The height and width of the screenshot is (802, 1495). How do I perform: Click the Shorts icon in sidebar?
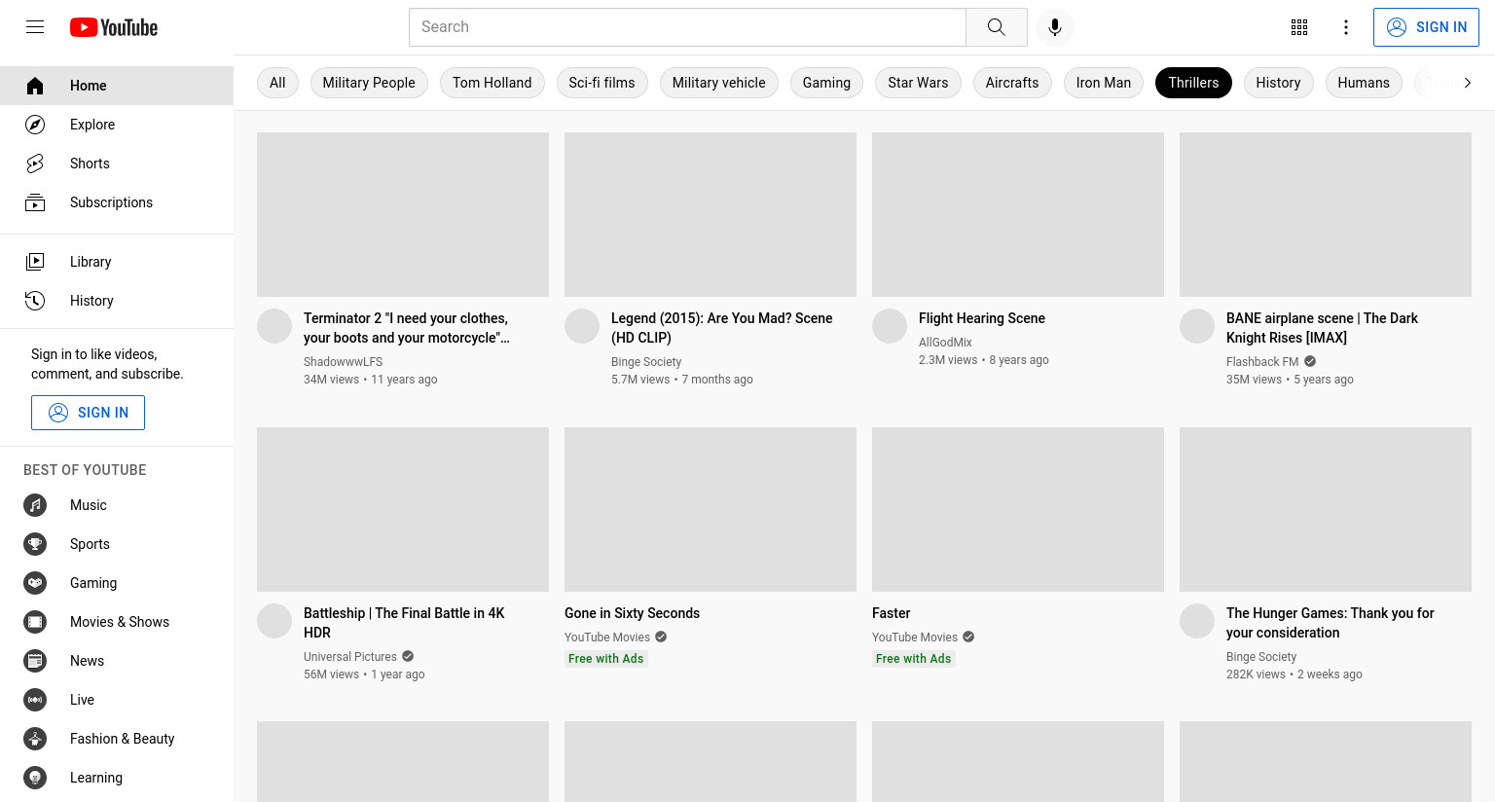point(35,164)
